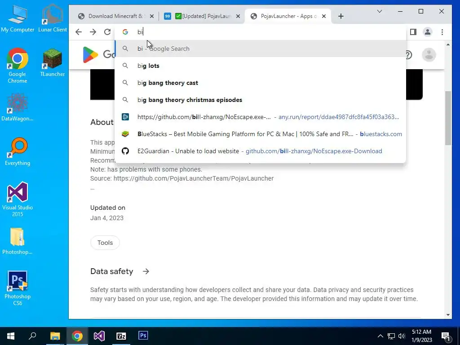Click the PojavLauncher GitHub source text
The image size is (460, 345).
point(182,178)
